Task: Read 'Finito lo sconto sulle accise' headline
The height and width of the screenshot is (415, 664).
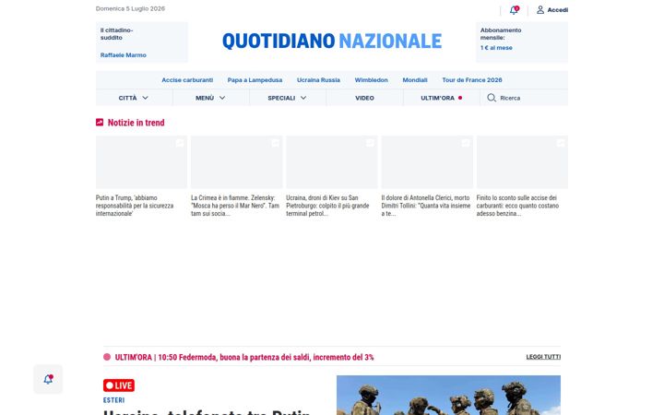Action: (517, 206)
